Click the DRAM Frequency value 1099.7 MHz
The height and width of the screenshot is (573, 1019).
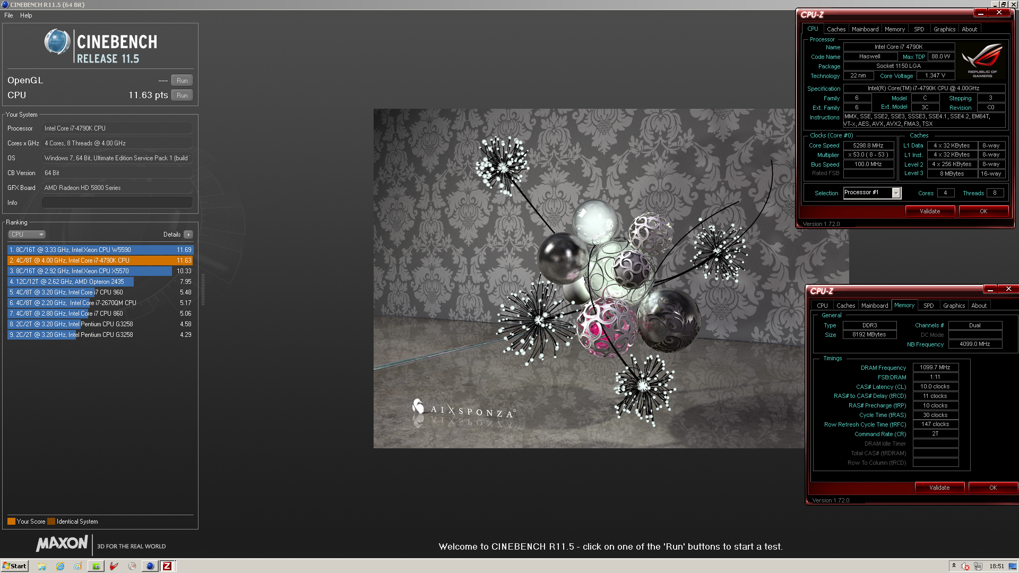(x=935, y=367)
